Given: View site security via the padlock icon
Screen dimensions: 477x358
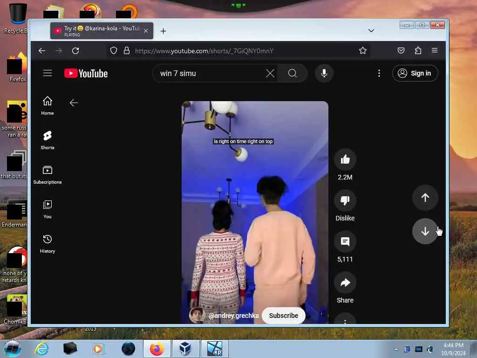Looking at the screenshot, I should (127, 50).
